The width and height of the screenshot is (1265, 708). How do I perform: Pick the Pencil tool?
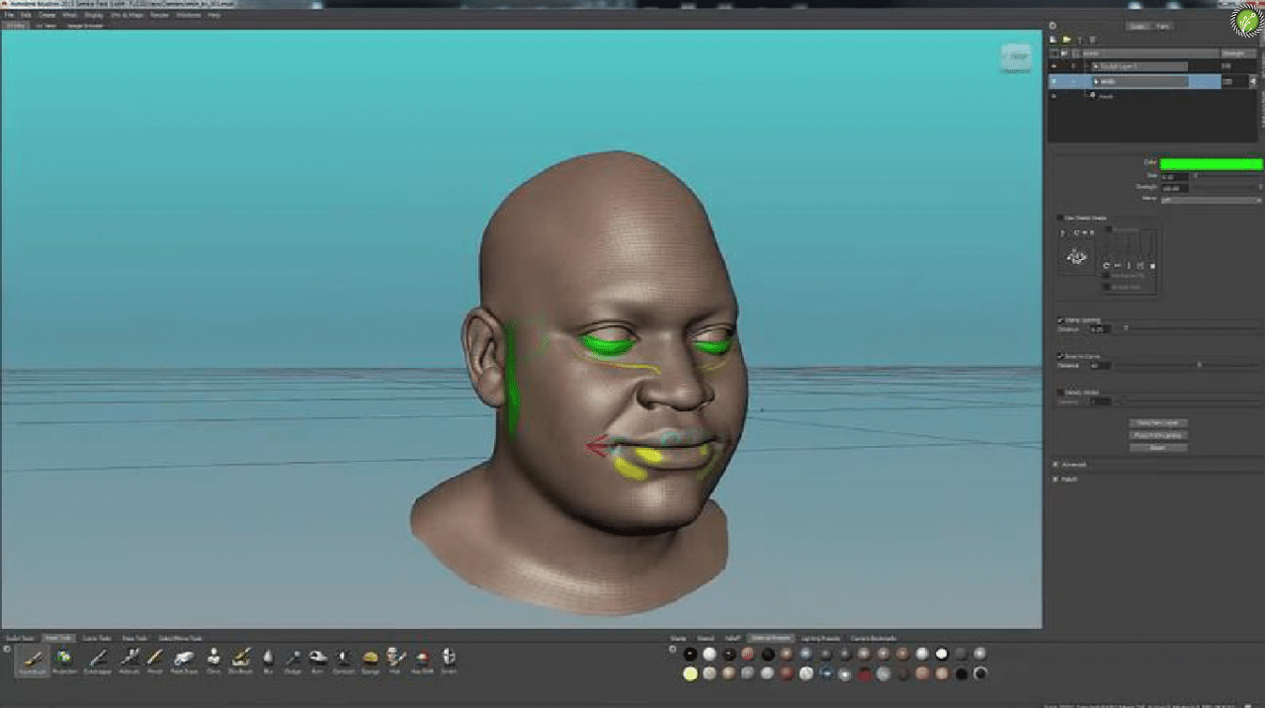pyautogui.click(x=155, y=659)
